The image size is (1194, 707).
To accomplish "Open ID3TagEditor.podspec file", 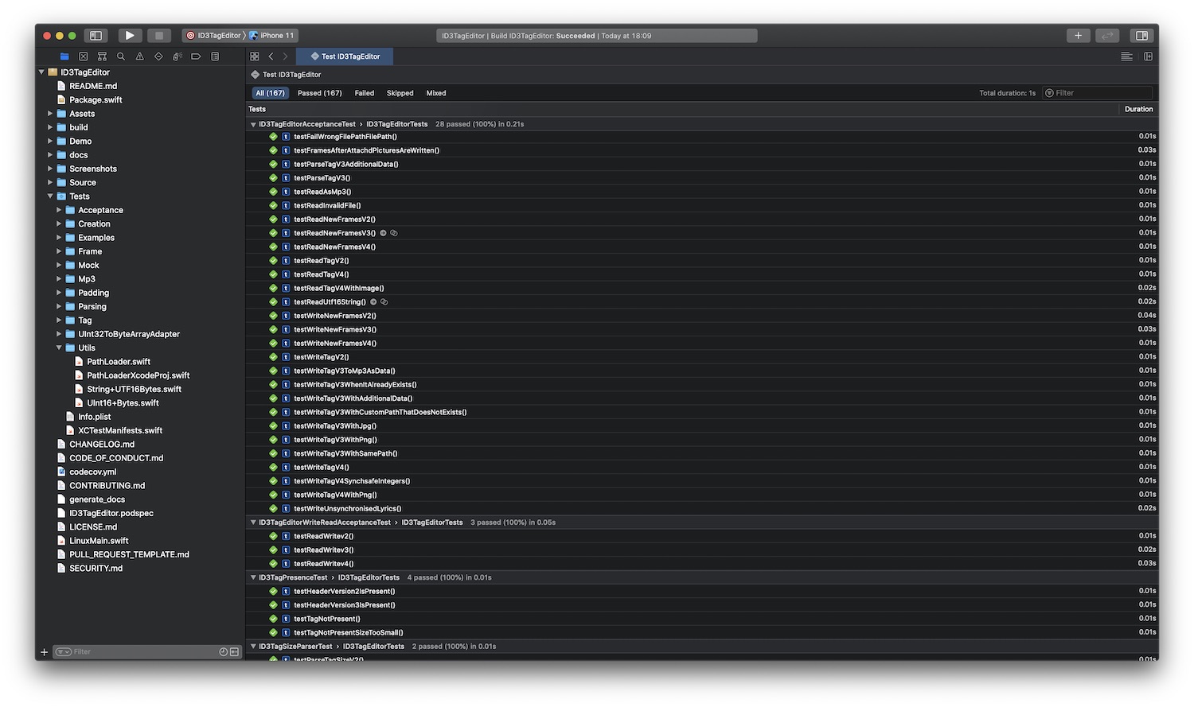I will pos(111,514).
